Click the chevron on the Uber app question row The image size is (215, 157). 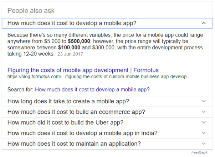point(204,123)
